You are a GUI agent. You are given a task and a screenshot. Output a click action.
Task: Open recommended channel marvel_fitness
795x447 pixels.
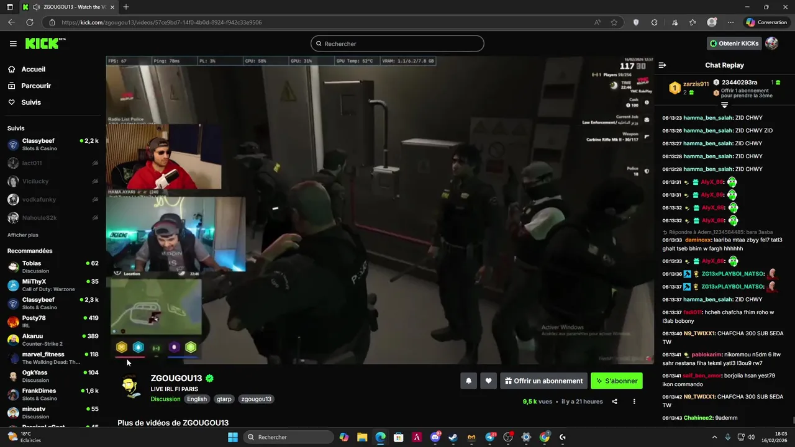click(x=53, y=358)
